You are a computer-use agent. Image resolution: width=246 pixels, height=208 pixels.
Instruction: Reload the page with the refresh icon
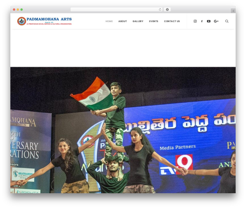click(160, 9)
